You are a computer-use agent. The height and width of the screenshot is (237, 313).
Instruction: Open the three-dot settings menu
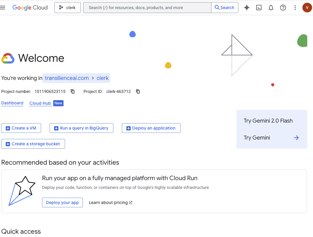click(295, 8)
